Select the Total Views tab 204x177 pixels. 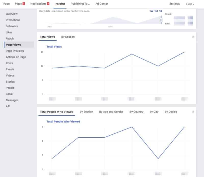(47, 37)
